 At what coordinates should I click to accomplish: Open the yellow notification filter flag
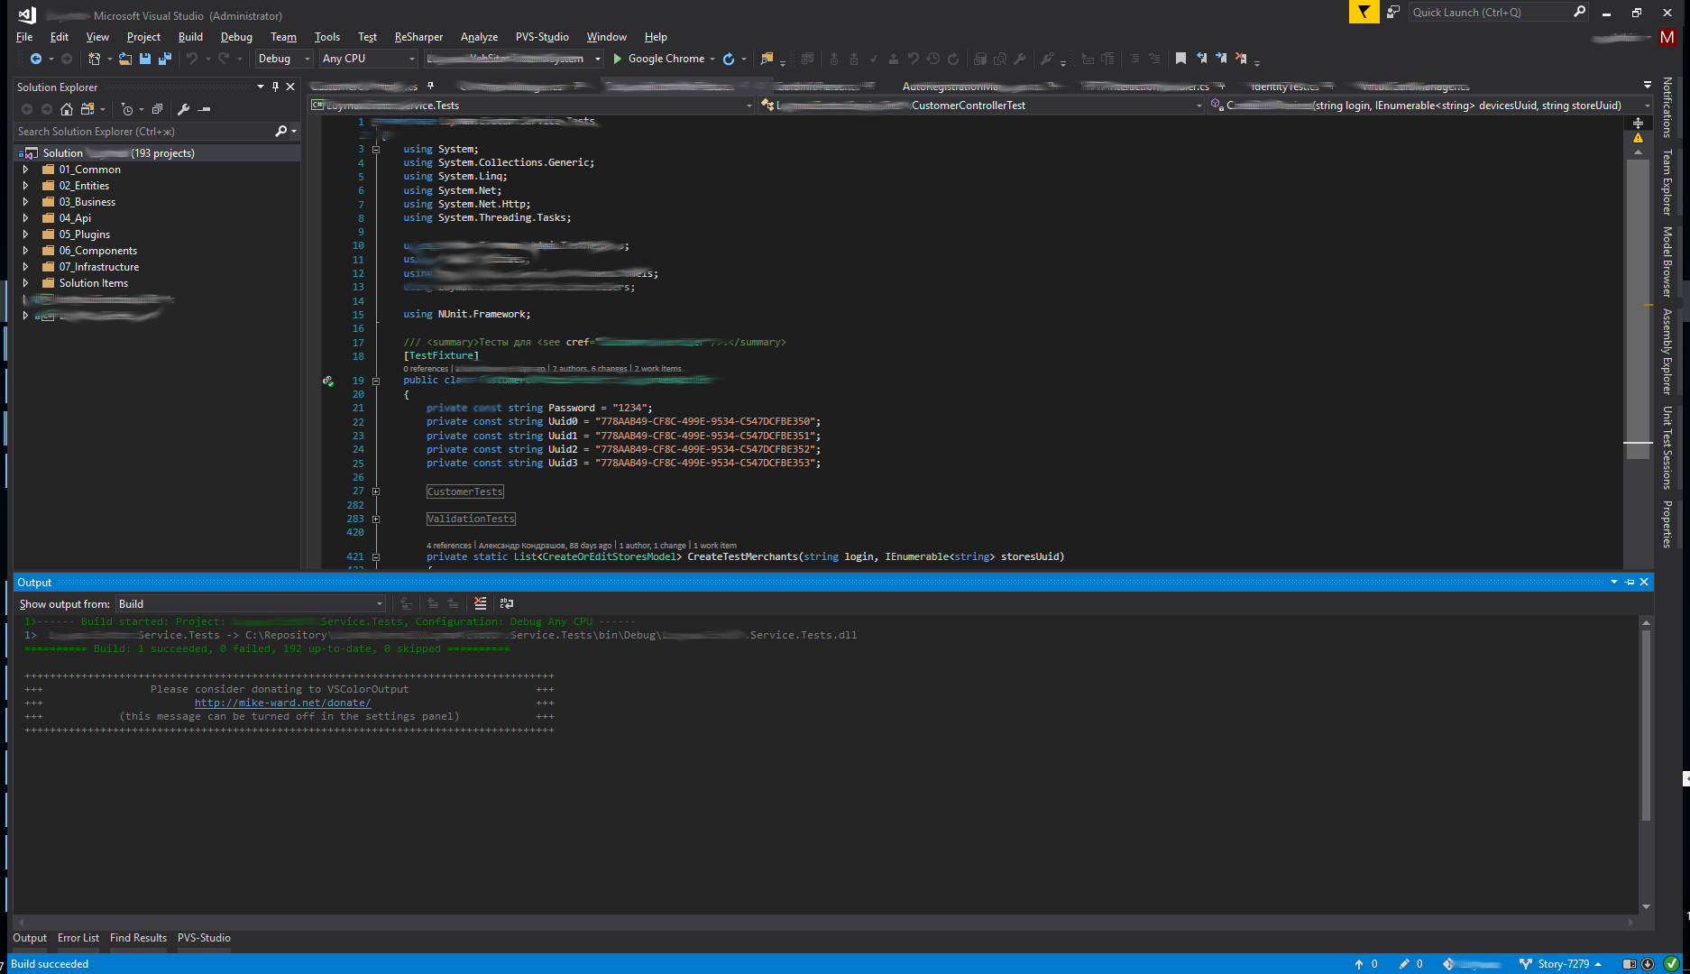tap(1364, 12)
